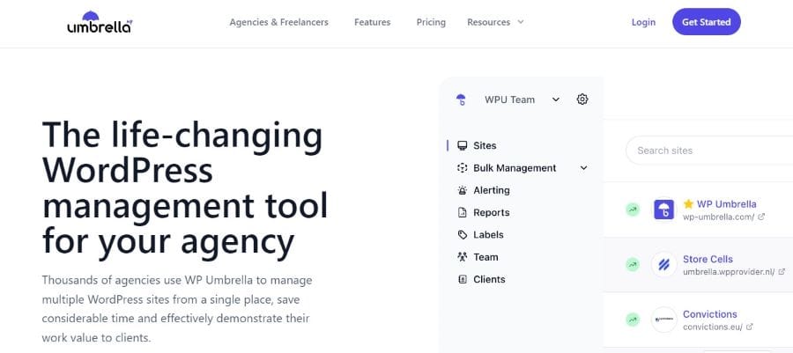793x353 pixels.
Task: Go to Features page
Action: pos(372,22)
